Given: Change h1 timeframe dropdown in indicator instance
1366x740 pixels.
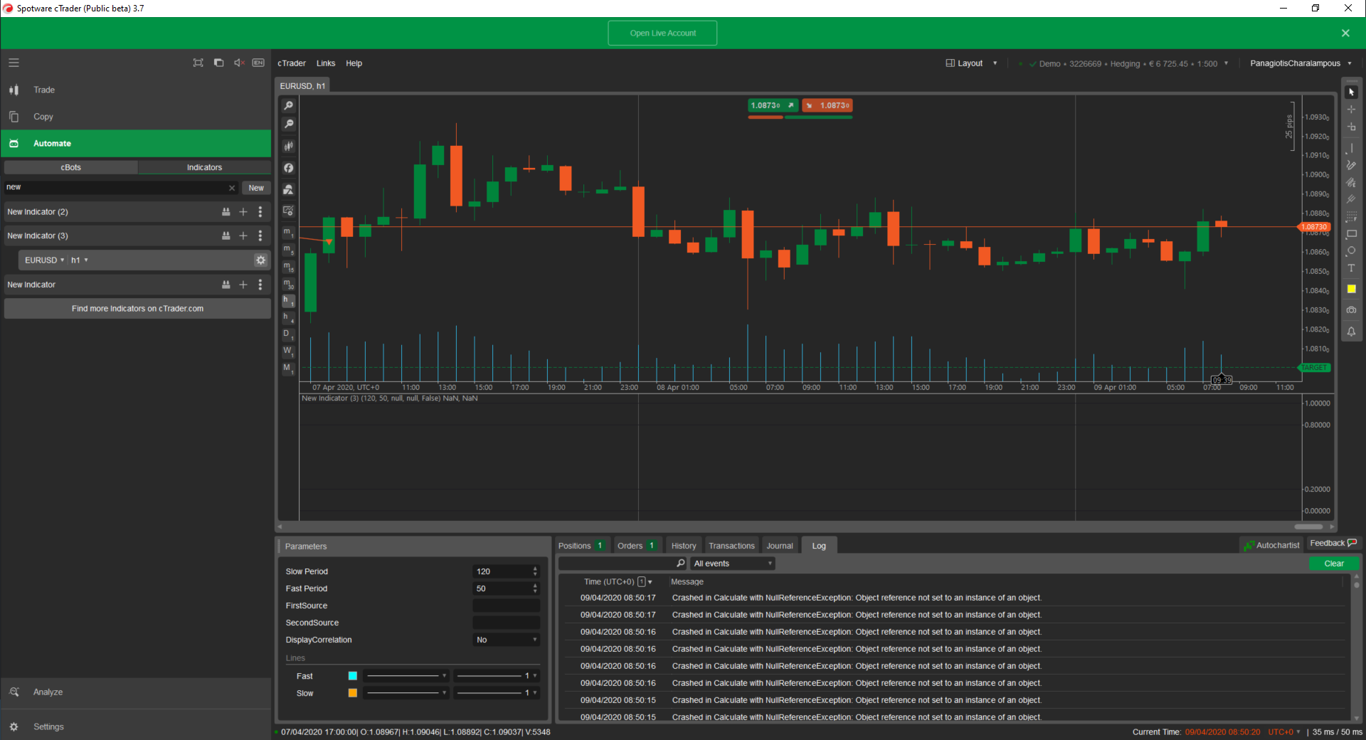Looking at the screenshot, I should coord(79,260).
